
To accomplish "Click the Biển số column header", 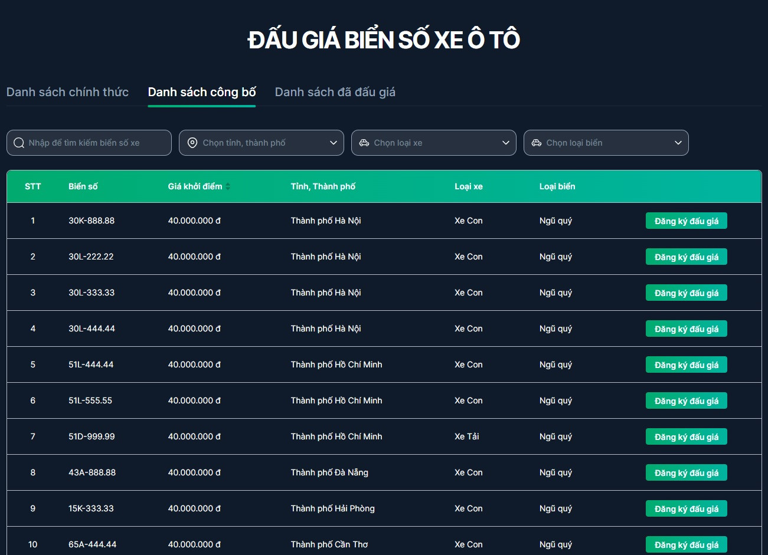I will 83,186.
